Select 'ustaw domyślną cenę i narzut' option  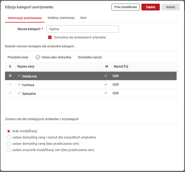coord(9,137)
